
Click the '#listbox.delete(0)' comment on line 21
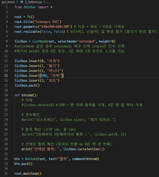(38, 105)
